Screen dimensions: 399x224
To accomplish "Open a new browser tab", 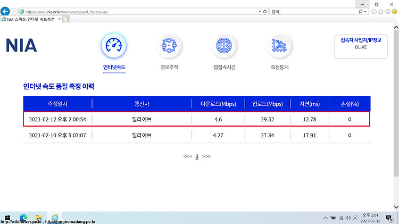I will tap(65, 19).
